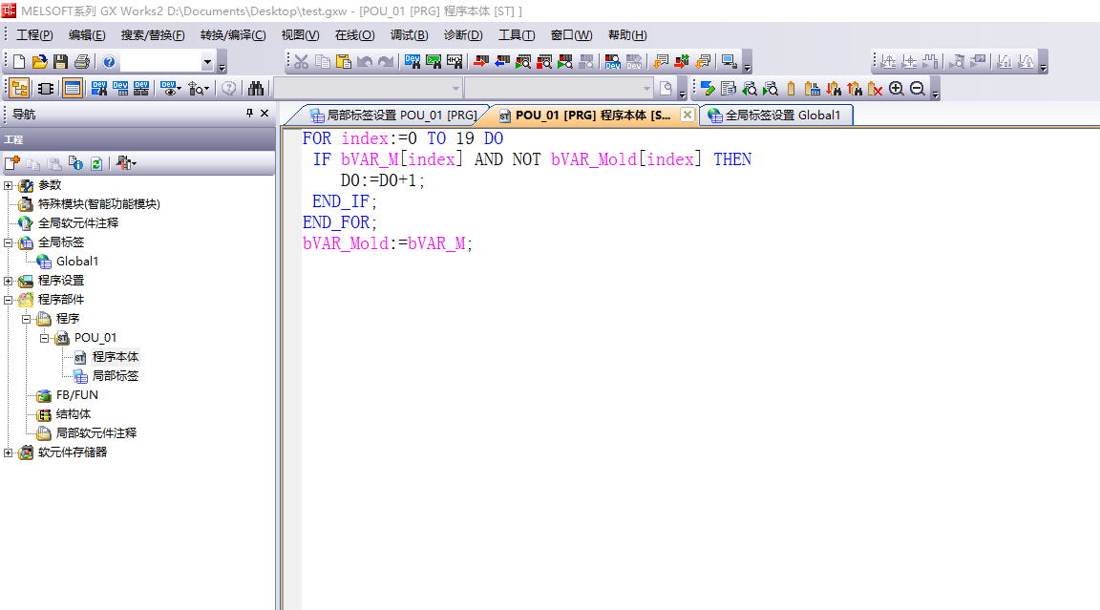This screenshot has width=1100, height=610.
Task: Click the Save project icon
Action: tap(60, 62)
